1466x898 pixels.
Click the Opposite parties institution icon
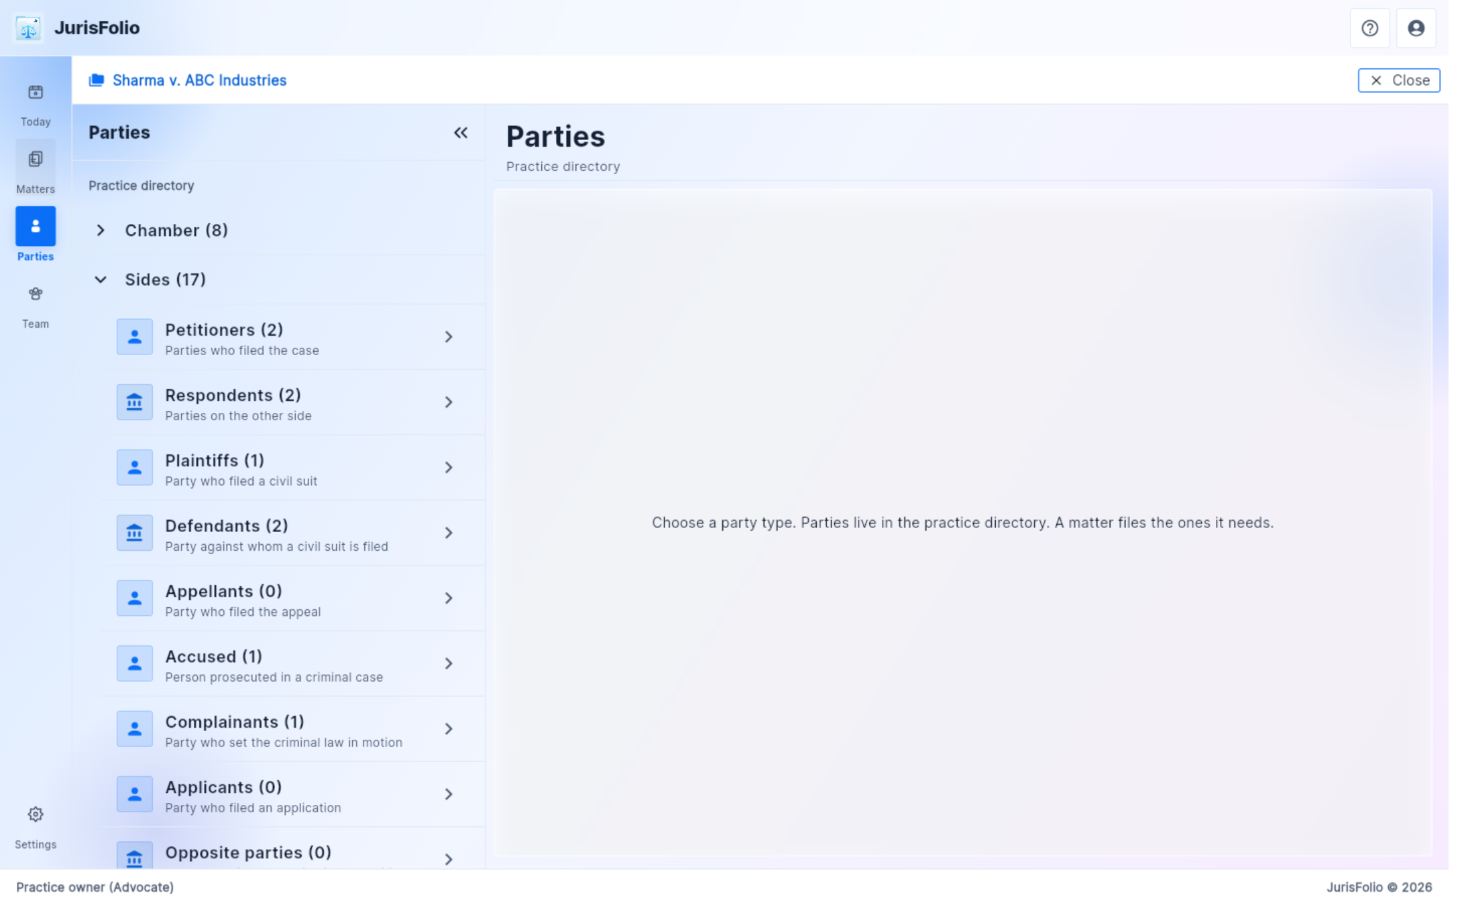134,856
